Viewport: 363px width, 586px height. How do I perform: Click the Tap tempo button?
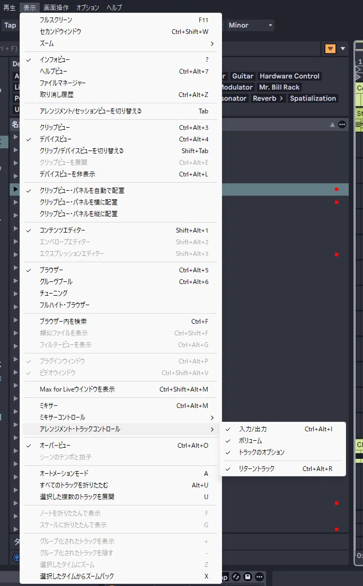tap(10, 25)
